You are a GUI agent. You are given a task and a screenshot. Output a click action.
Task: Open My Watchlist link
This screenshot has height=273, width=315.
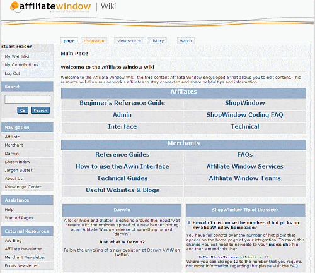pyautogui.click(x=17, y=56)
